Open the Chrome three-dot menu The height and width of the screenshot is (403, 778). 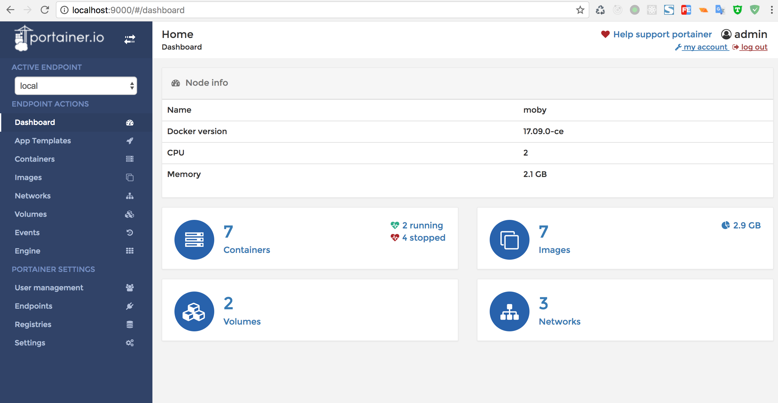tap(772, 10)
